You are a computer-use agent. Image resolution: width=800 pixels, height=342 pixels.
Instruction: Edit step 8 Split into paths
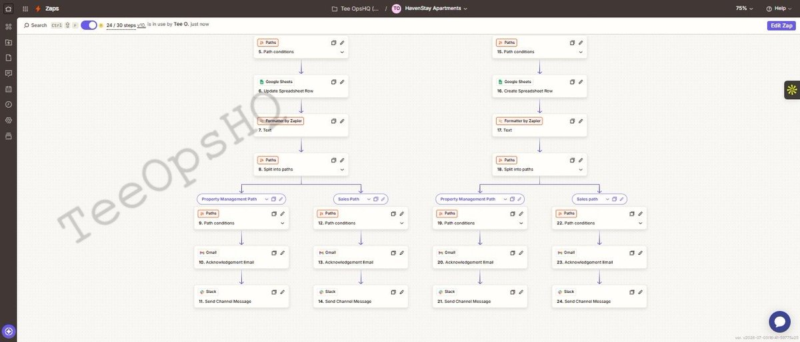point(342,160)
